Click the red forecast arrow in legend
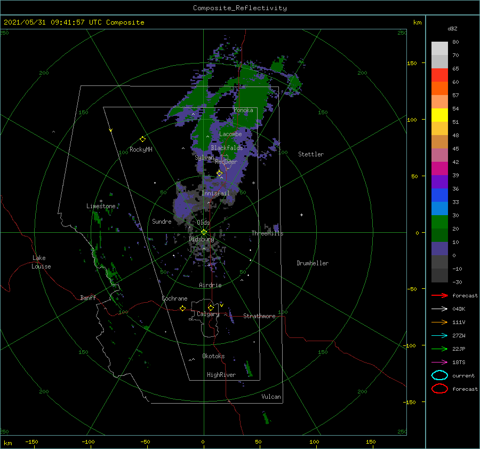Image resolution: width=480 pixels, height=449 pixels. click(439, 295)
